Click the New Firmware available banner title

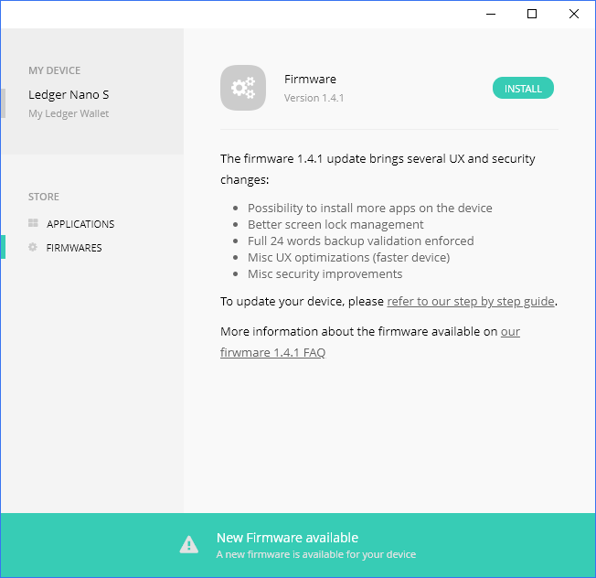pos(287,538)
